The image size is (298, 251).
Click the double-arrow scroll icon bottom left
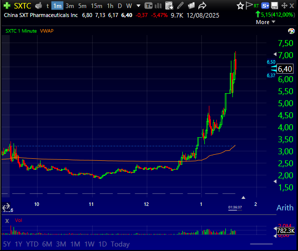pos(6,207)
